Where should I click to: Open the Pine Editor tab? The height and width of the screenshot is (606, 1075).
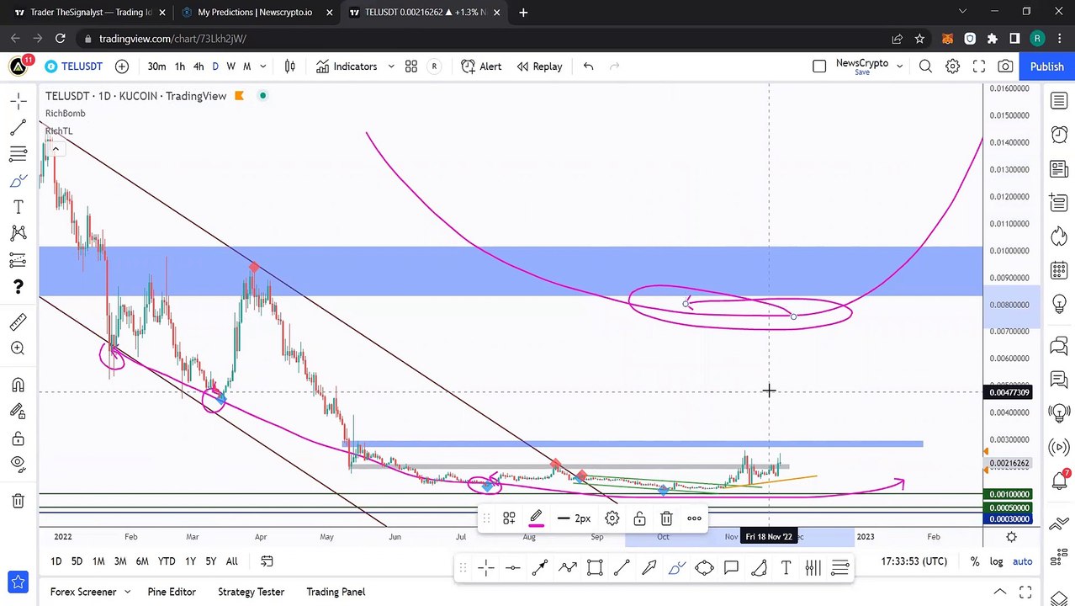pos(172,592)
